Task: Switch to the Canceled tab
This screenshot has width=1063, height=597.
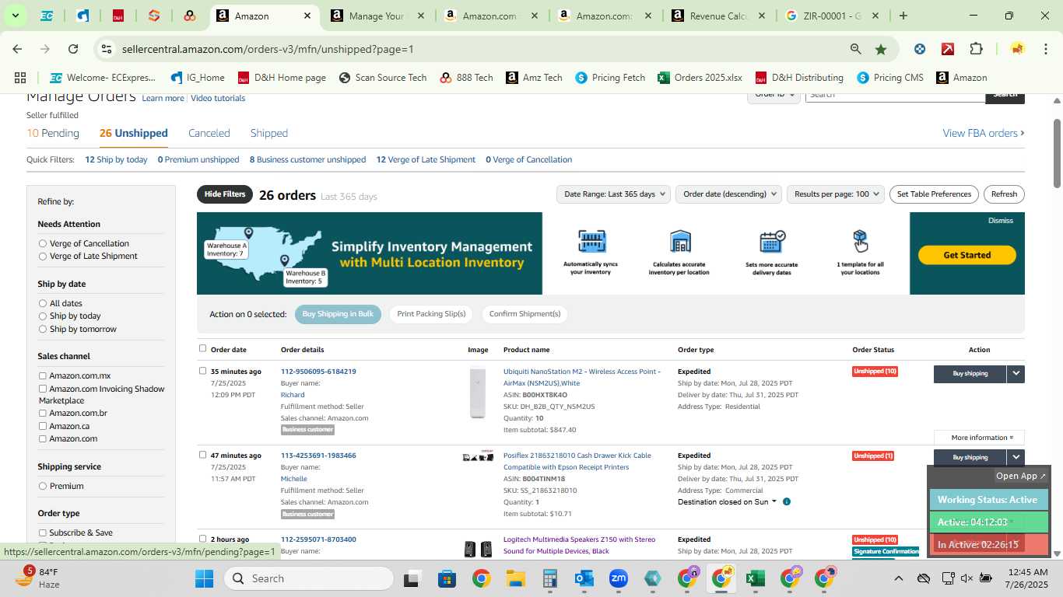Action: coord(209,133)
